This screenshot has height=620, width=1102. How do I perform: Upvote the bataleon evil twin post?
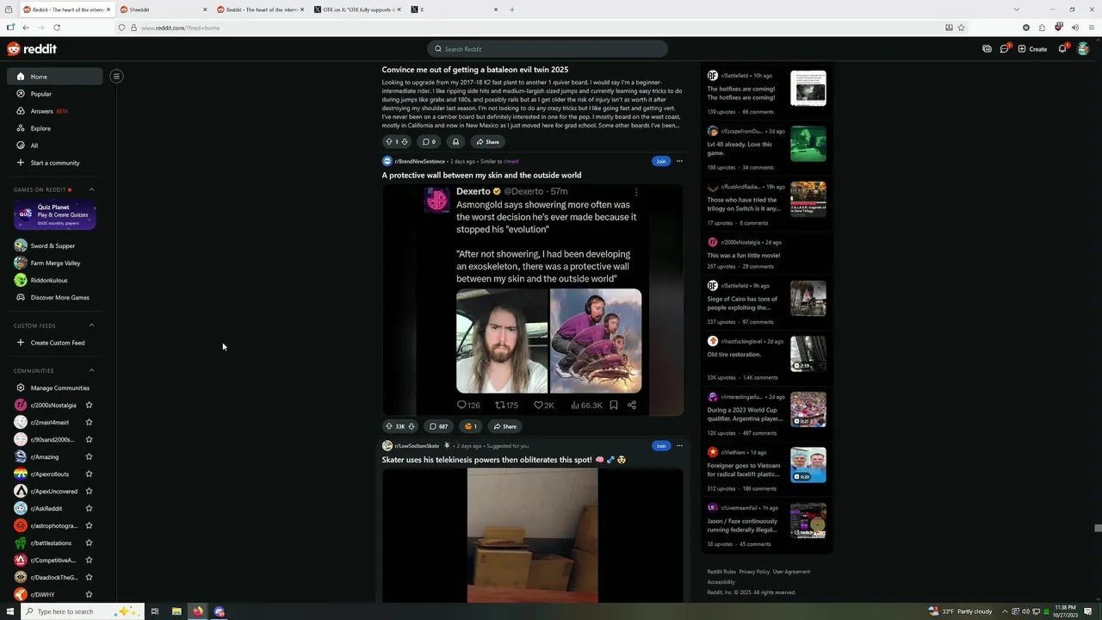point(389,142)
